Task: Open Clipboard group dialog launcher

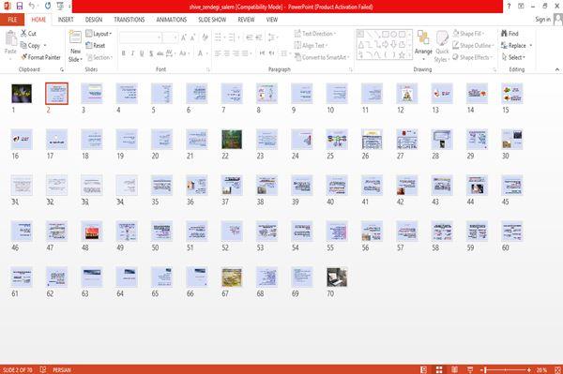Action: 62,69
